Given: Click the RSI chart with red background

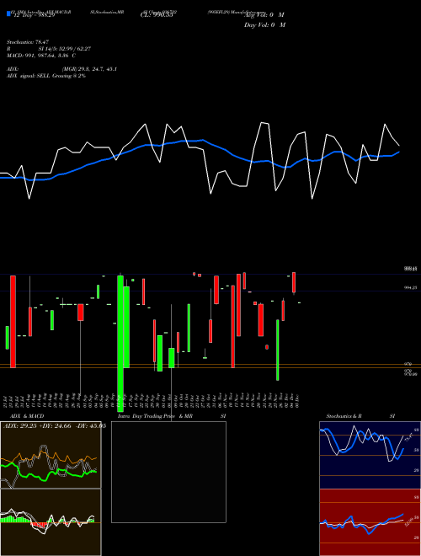Looking at the screenshot, I should (x=370, y=522).
